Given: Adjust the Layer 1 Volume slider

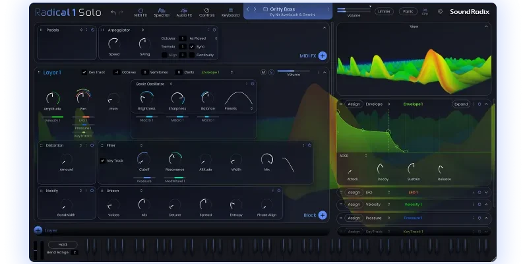Looking at the screenshot, I should pos(293,71).
